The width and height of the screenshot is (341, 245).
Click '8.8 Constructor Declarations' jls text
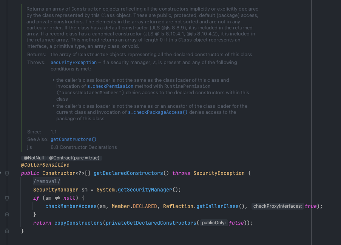coord(84,147)
